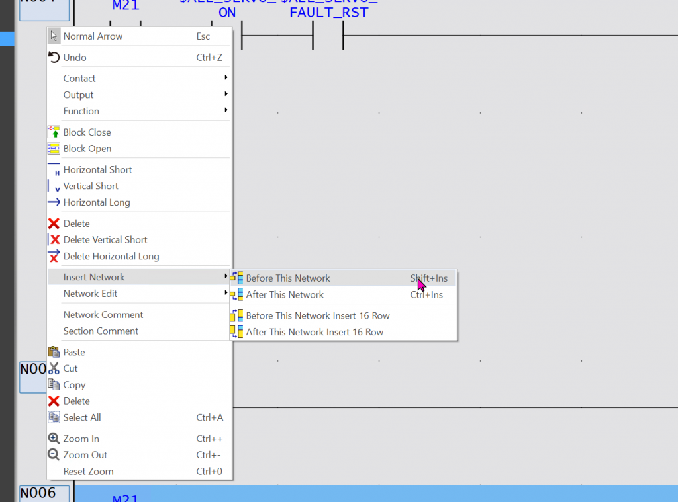
Task: Click the red X icon beside Delete above Delete Vertical Short
Action: pos(54,224)
